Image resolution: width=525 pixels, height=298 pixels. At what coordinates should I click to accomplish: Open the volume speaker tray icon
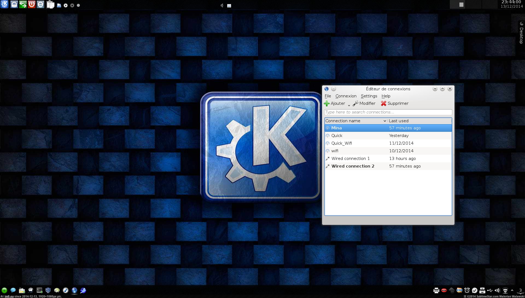pyautogui.click(x=497, y=290)
